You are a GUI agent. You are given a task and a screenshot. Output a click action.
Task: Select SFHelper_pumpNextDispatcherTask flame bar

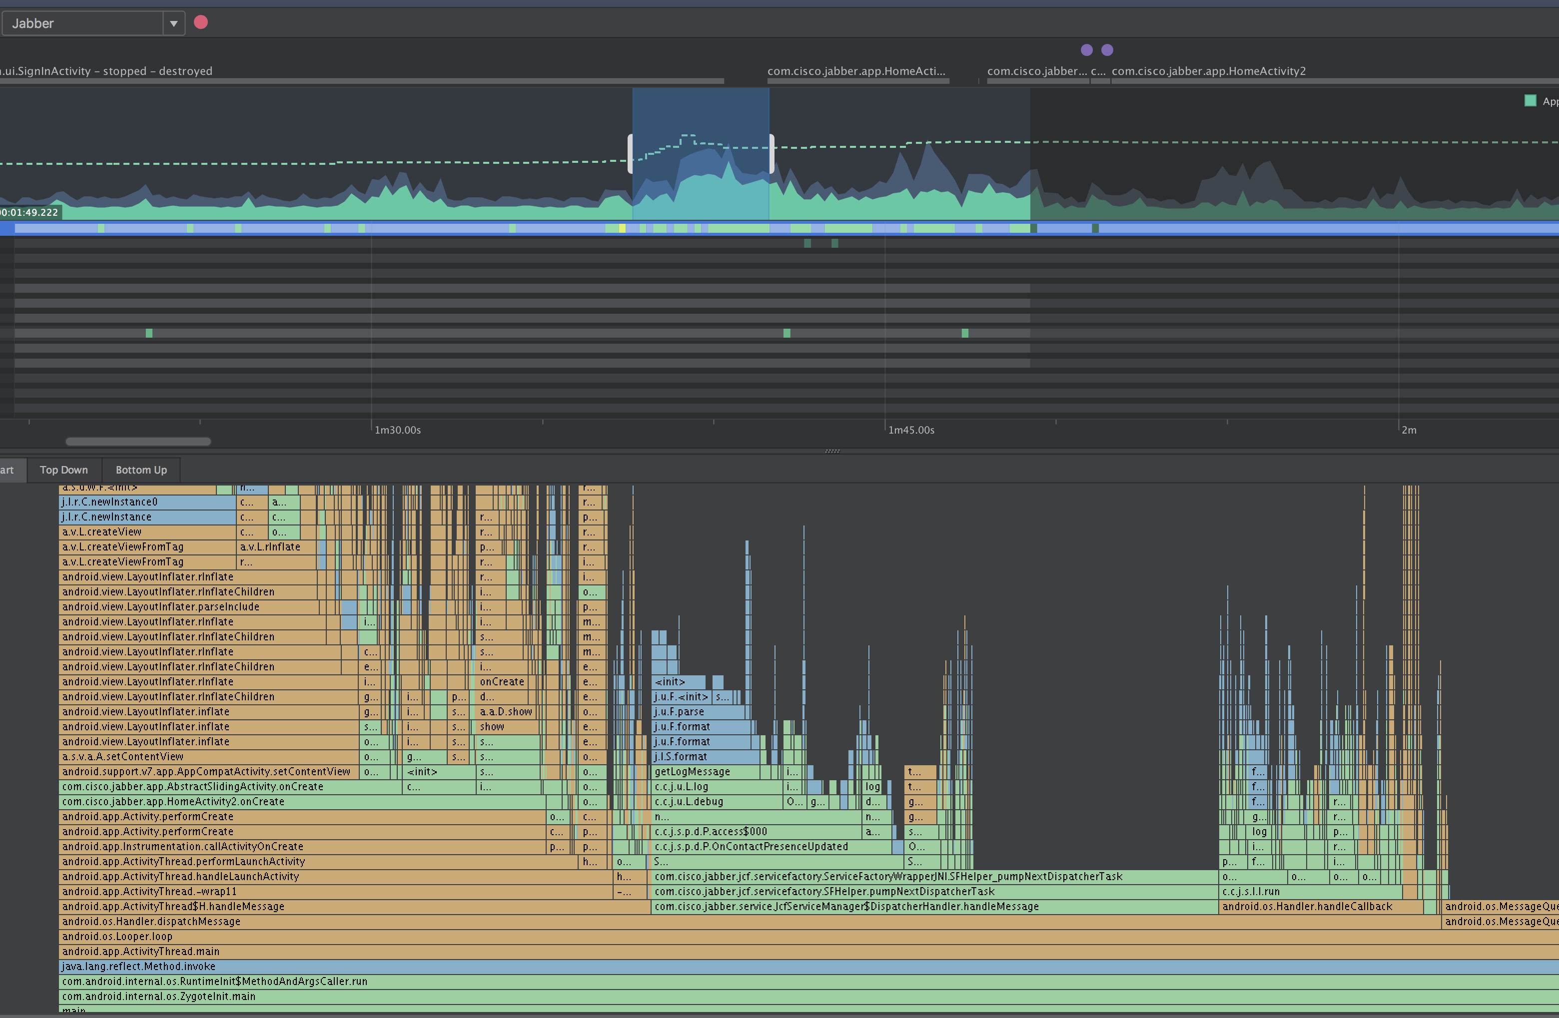(x=935, y=877)
